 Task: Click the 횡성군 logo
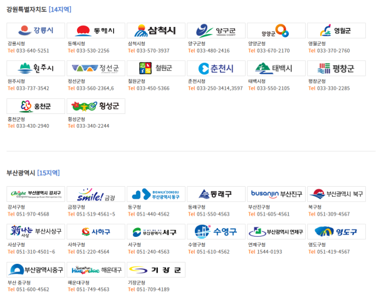[96, 106]
